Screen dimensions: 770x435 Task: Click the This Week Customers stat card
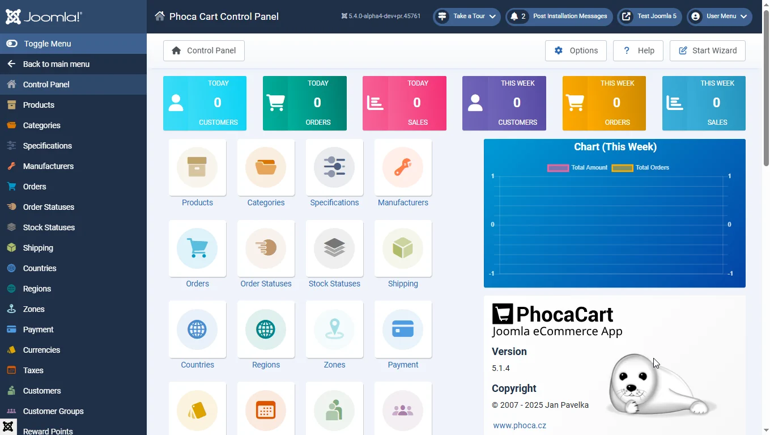[504, 103]
